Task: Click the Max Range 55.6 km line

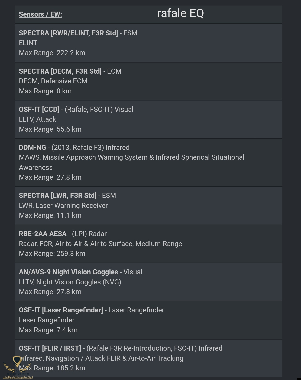Action: pos(50,129)
